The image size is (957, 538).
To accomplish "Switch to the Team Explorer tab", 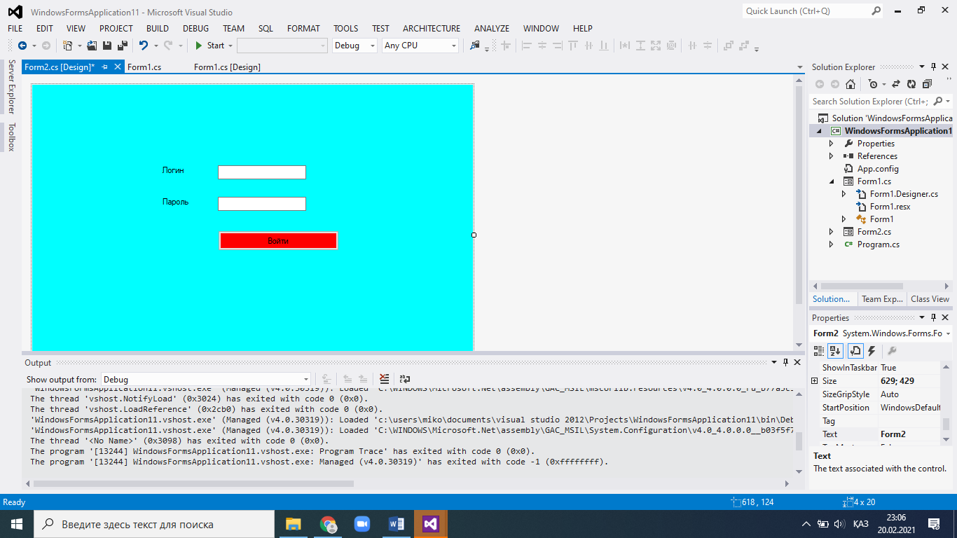I will point(882,299).
